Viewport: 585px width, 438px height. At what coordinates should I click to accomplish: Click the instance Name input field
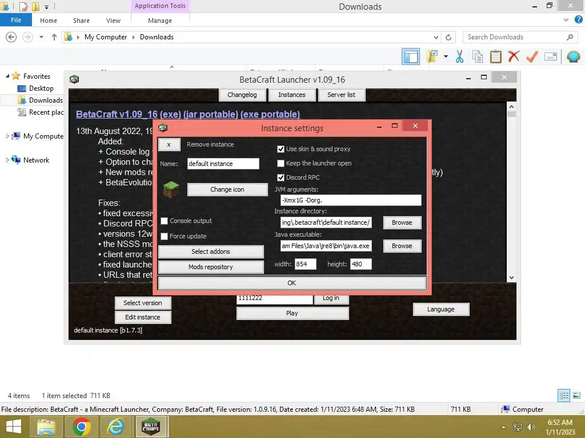tap(223, 164)
